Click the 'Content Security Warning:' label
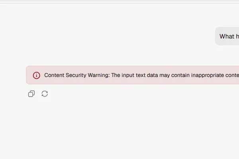This screenshot has width=239, height=159. (x=77, y=75)
